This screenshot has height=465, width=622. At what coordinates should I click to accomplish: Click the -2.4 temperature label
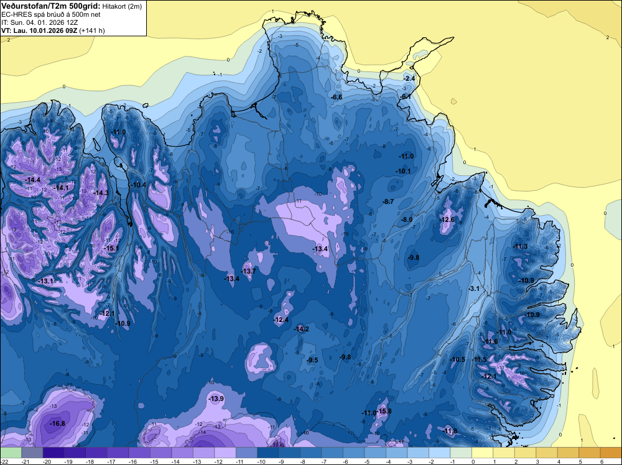[x=409, y=78]
